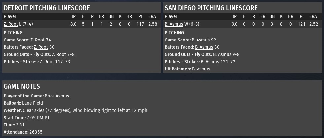Screen dimensions: 324x138
Task: Select B. Asmus next to Ground Outs - Fly Outs
Action: [x=222, y=54]
